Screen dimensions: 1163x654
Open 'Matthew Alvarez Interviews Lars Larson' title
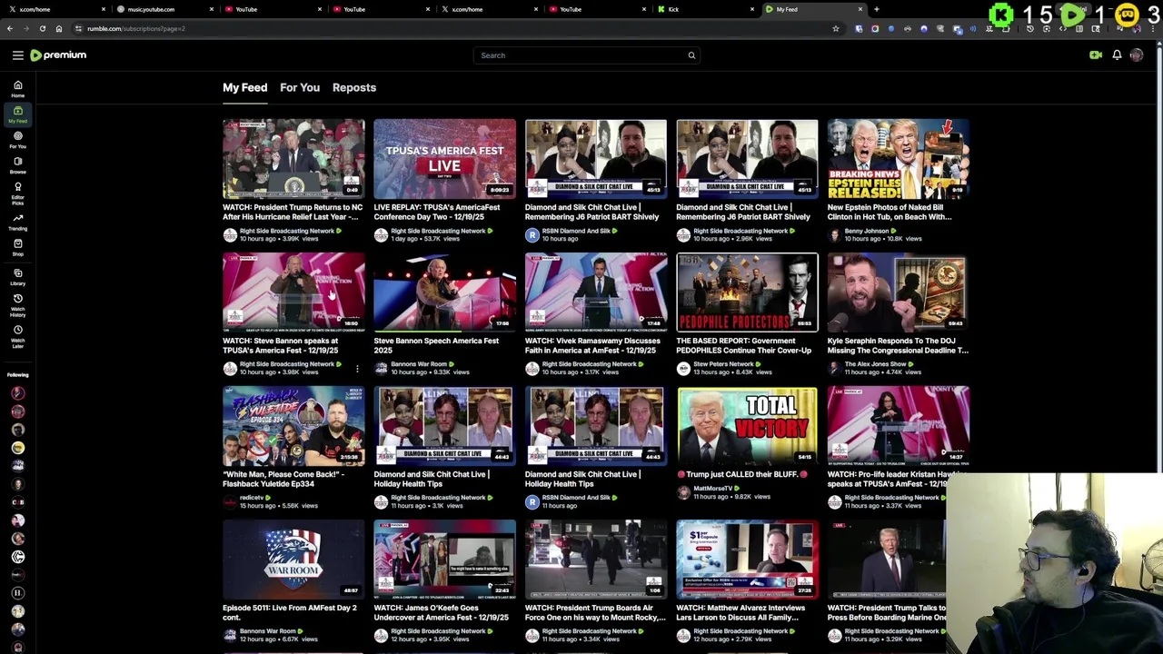[x=741, y=612]
